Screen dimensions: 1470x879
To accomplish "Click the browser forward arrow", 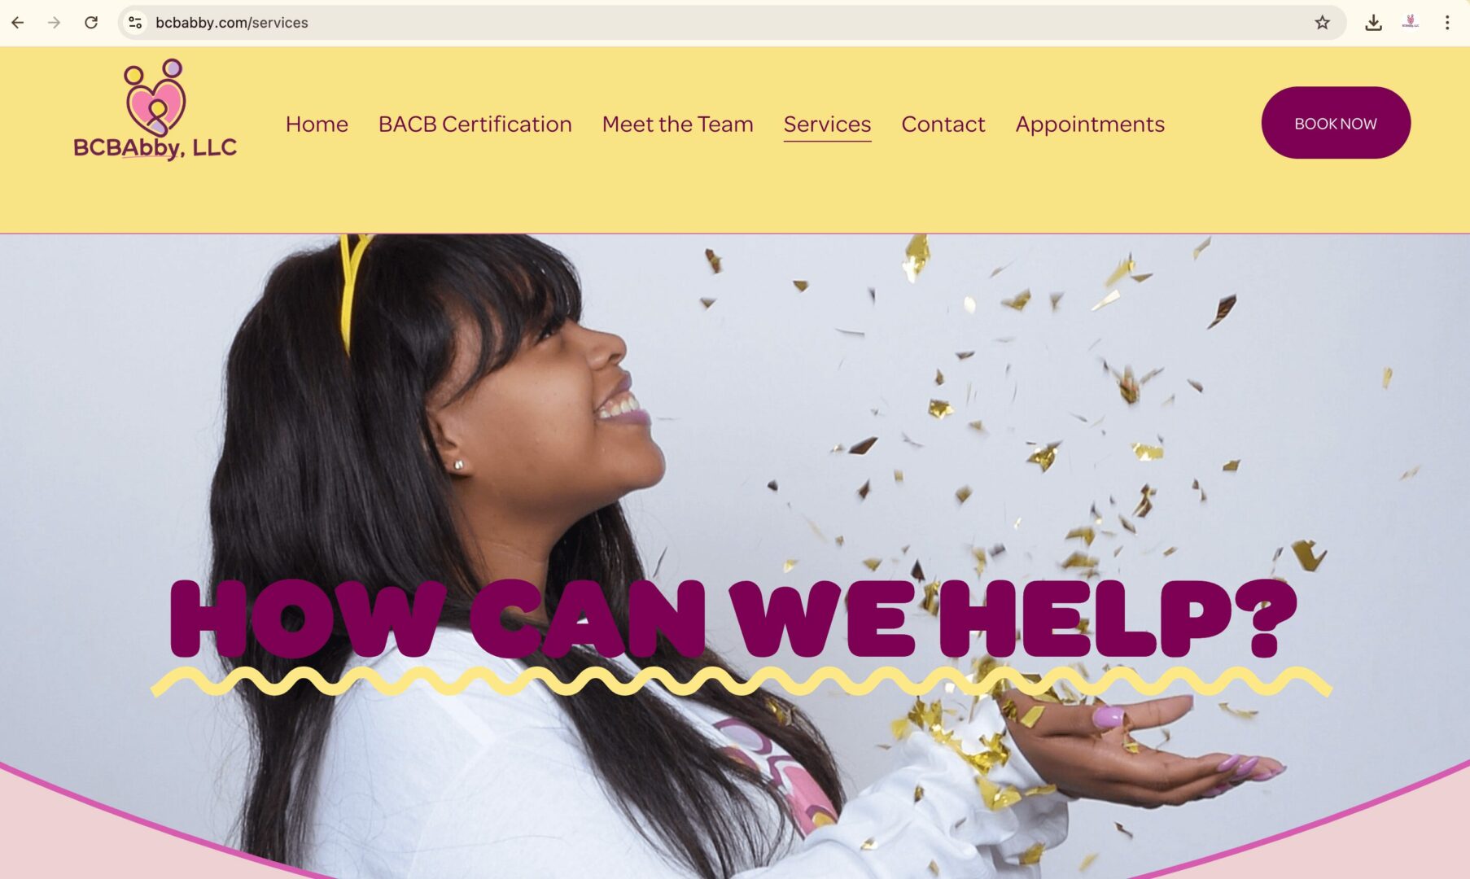I will click(x=55, y=23).
